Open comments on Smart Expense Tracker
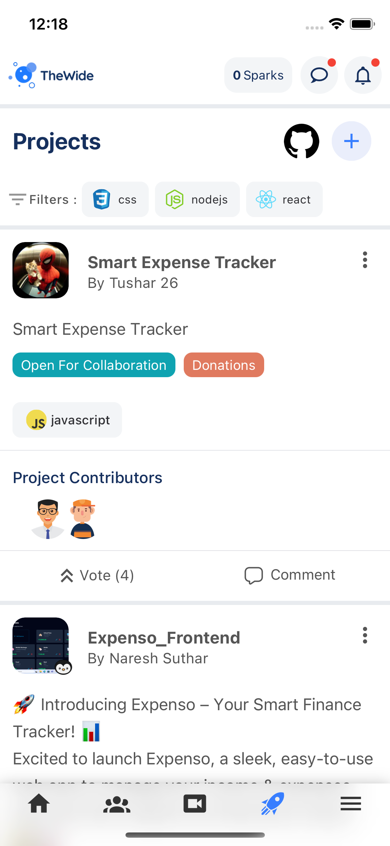The width and height of the screenshot is (390, 846). click(x=290, y=575)
